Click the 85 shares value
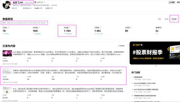 [x=127, y=31]
